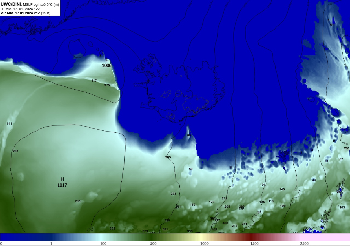Click the high pressure label 1017

[62, 185]
